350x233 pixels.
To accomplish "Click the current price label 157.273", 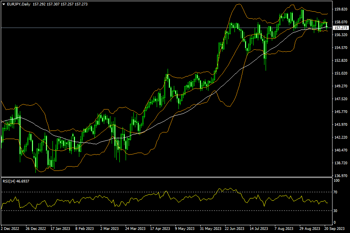I will tap(341, 28).
